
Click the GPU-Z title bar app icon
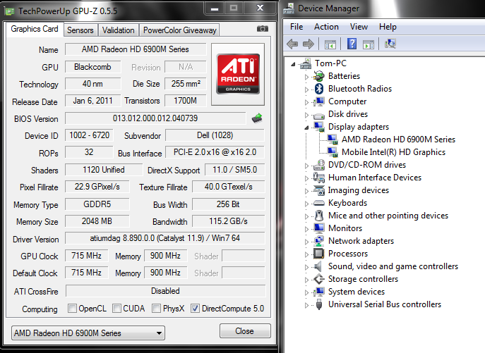pyautogui.click(x=9, y=11)
